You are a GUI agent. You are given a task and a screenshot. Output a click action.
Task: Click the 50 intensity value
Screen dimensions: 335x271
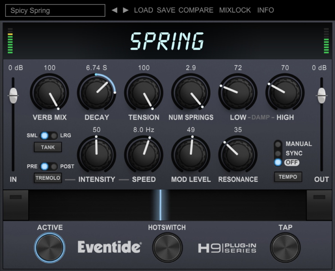(x=97, y=129)
